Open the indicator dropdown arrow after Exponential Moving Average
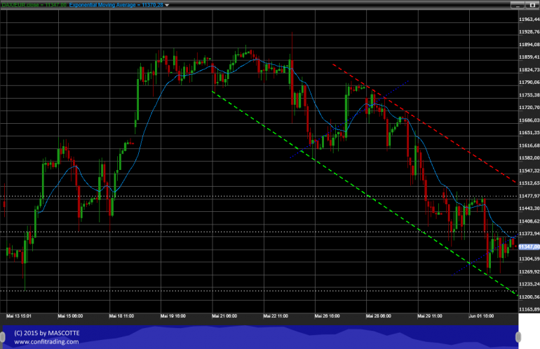The image size is (540, 349). pyautogui.click(x=167, y=5)
